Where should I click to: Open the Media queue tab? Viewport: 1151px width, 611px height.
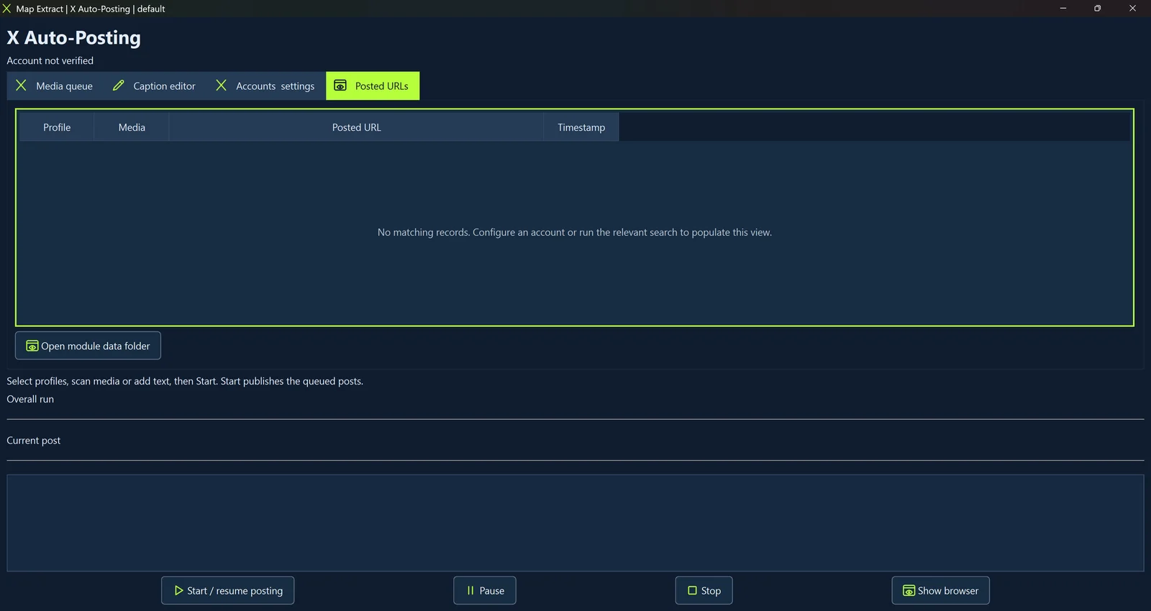55,86
